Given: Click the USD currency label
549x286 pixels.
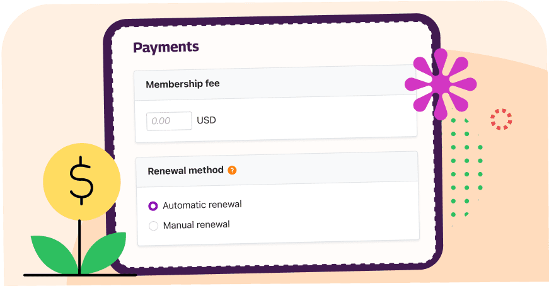Looking at the screenshot, I should pos(206,120).
